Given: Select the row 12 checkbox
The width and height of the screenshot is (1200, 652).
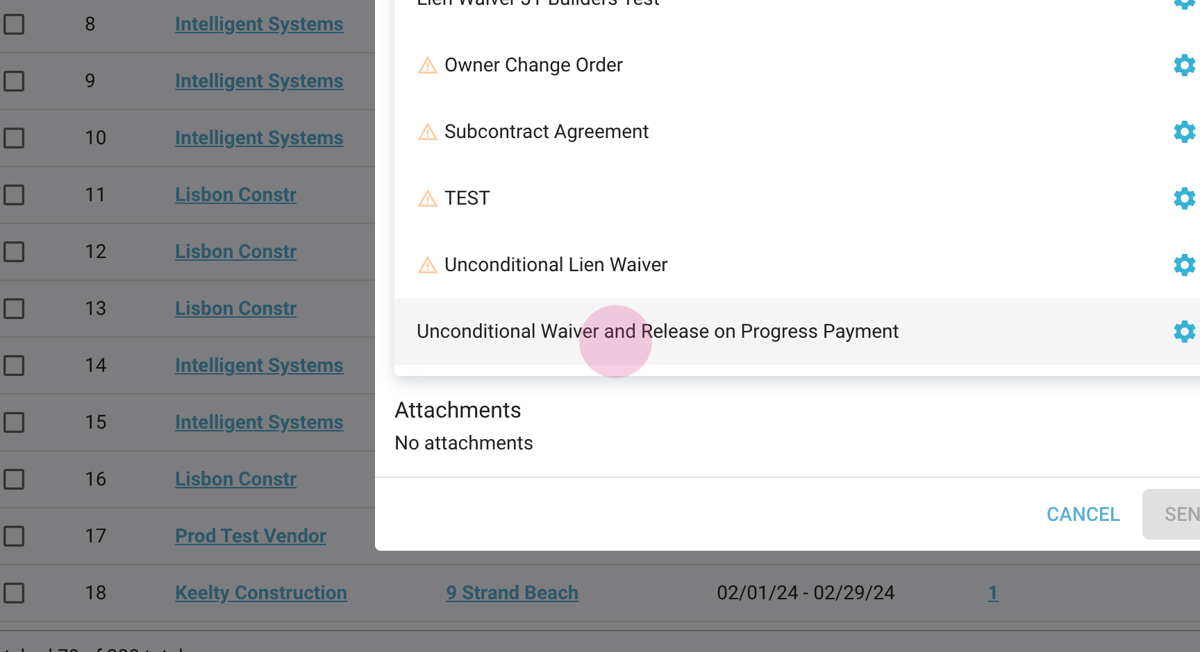Looking at the screenshot, I should point(14,252).
